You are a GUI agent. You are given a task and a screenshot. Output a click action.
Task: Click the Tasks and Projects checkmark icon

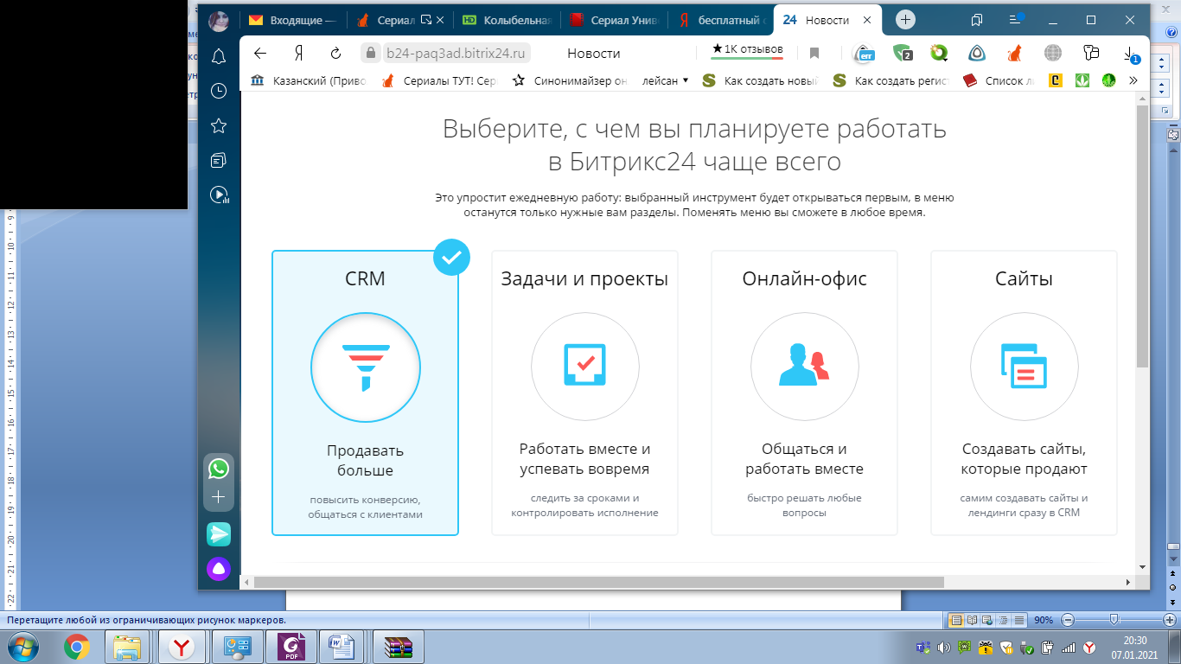click(x=585, y=367)
